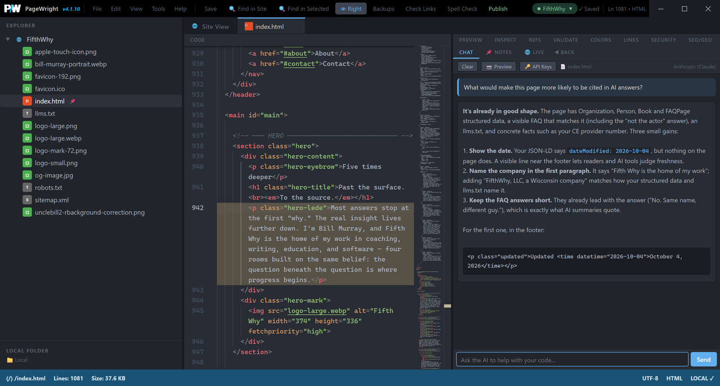Click the index.html file label in chat toolbar
The width and height of the screenshot is (720, 386).
[x=576, y=66]
